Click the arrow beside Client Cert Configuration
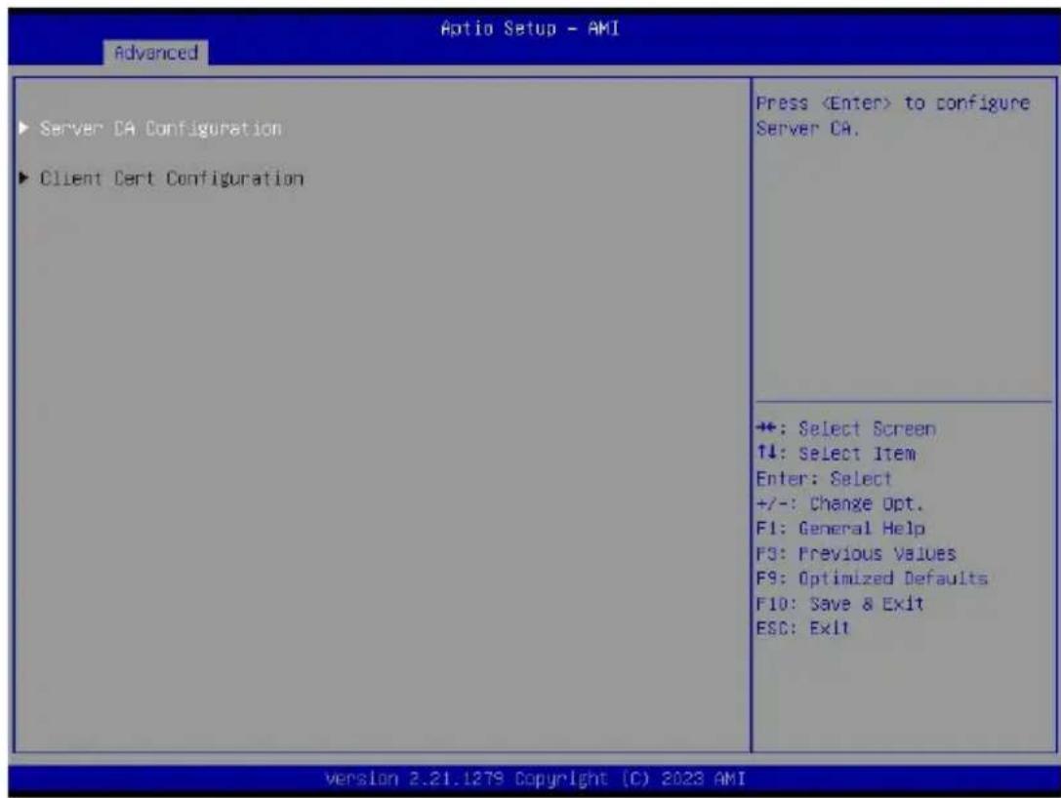 (x=23, y=178)
